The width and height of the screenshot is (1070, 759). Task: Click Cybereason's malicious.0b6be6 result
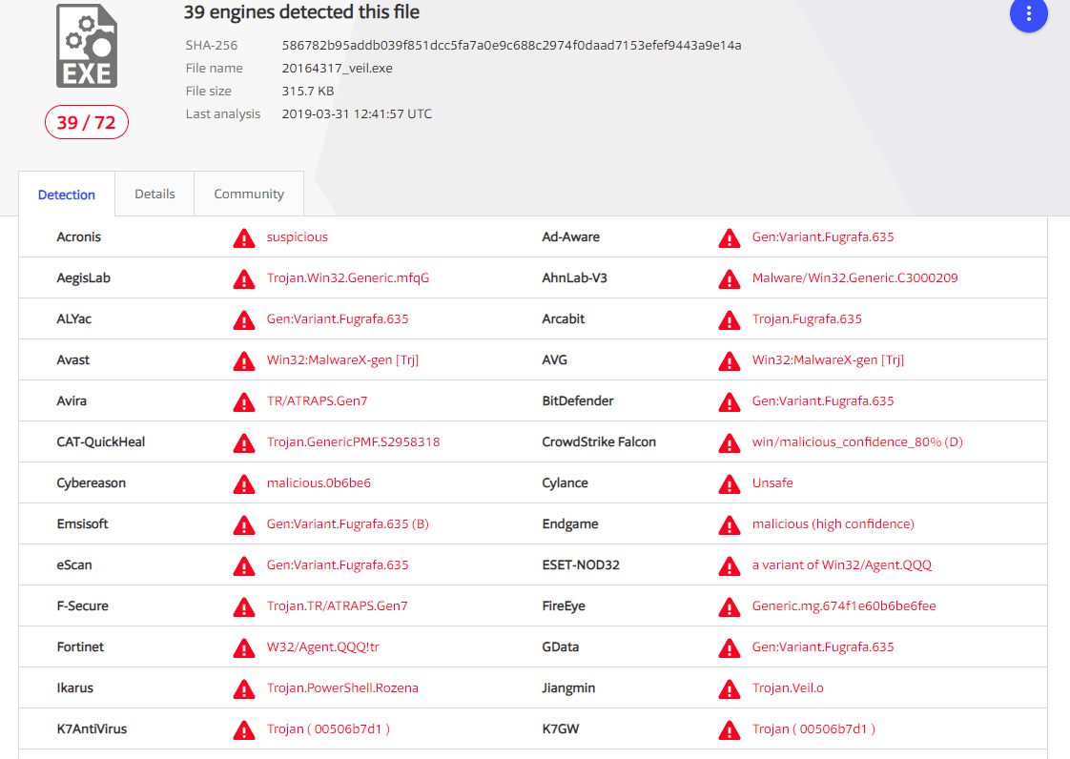(319, 482)
